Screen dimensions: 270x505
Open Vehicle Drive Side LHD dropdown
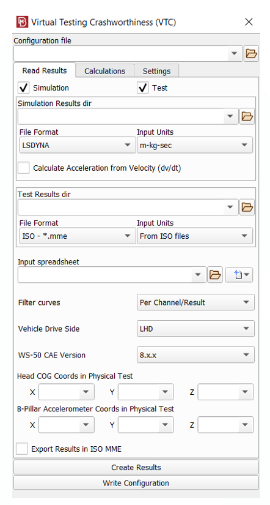pyautogui.click(x=195, y=329)
